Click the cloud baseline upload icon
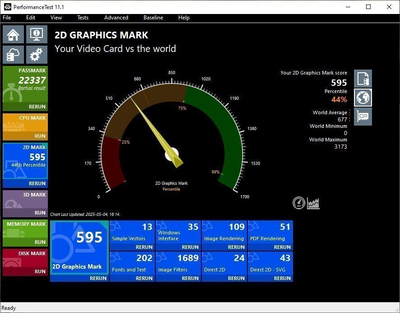 tap(14, 55)
